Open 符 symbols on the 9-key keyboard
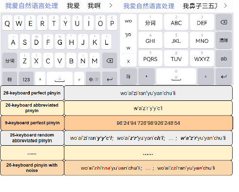The width and height of the screenshot is (239, 192). pos(128,77)
